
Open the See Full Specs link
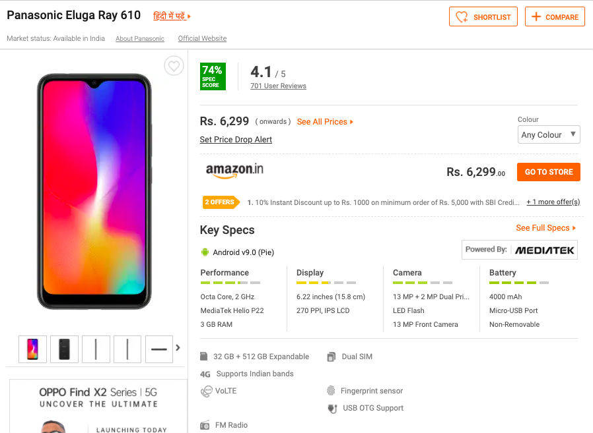(x=545, y=228)
